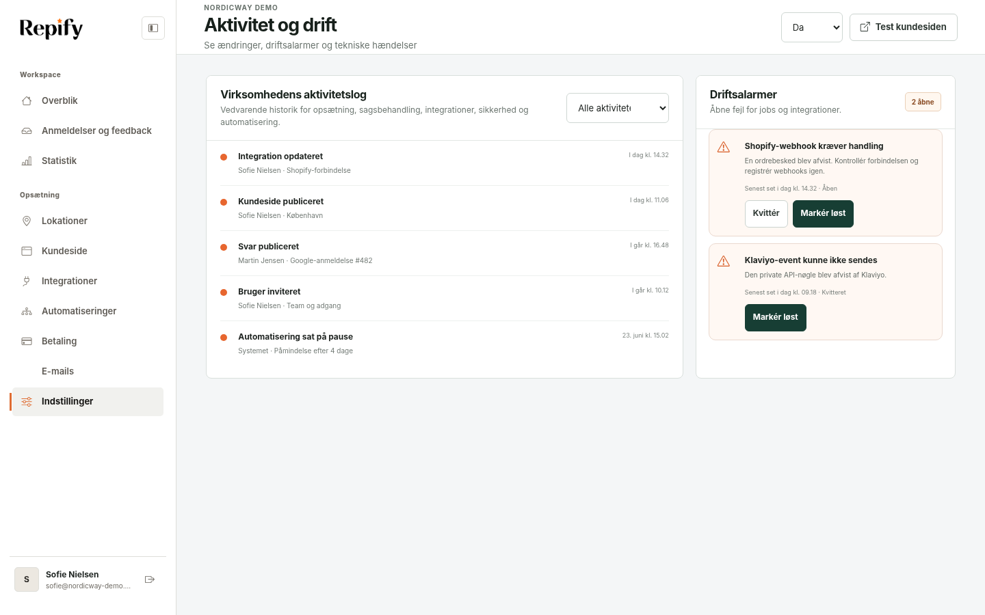Click the timestamp 23. juni kl. 15.02
The height and width of the screenshot is (615, 985).
click(645, 336)
